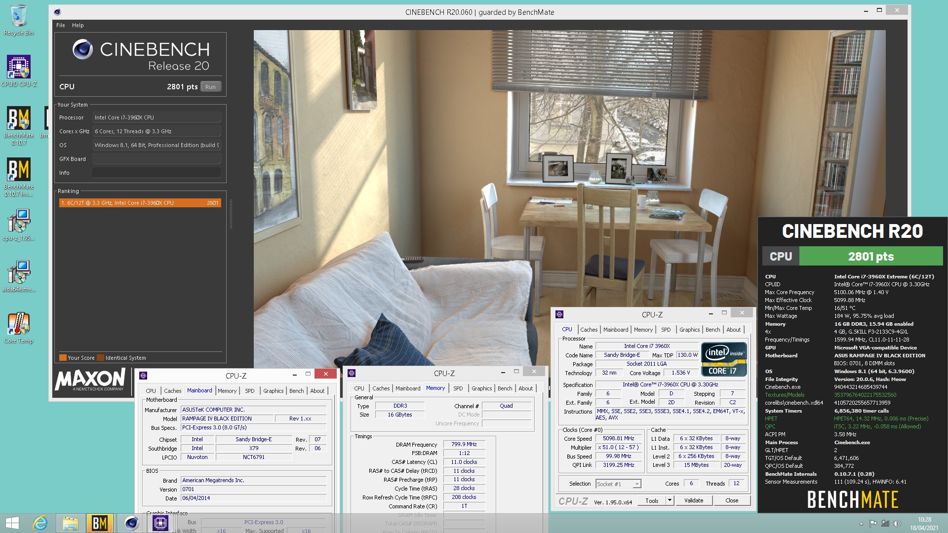Click the Info input field in Cinebench
948x533 pixels.
[x=157, y=173]
